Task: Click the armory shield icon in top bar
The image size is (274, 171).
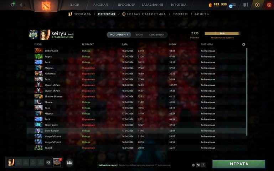Action: pos(245,5)
